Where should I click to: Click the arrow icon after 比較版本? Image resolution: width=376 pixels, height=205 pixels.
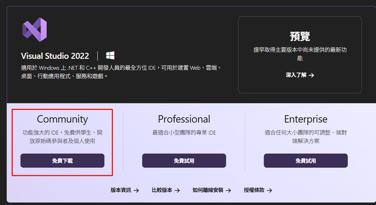[x=177, y=190]
